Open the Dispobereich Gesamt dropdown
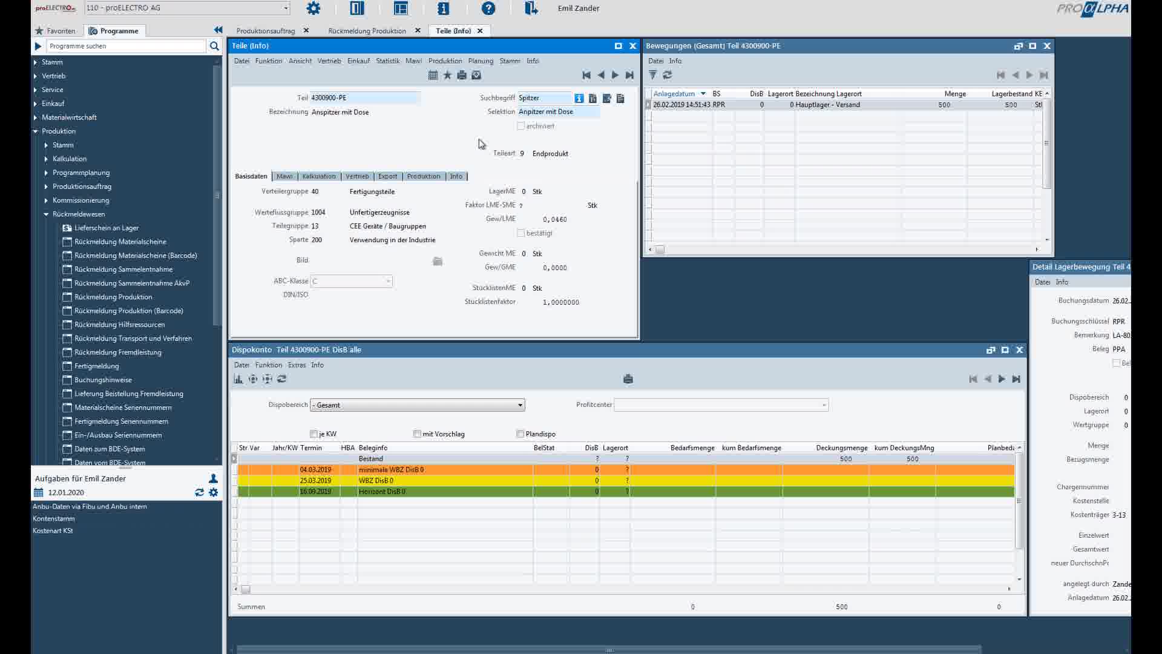Screen dimensions: 1162x654 click(x=520, y=405)
